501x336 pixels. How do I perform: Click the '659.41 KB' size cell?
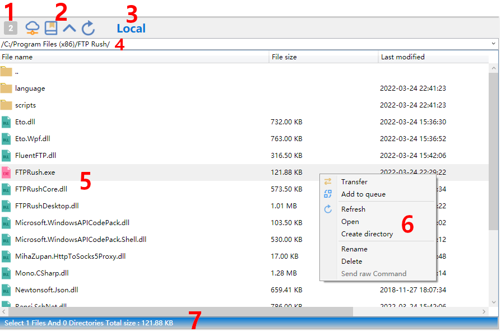pos(286,290)
